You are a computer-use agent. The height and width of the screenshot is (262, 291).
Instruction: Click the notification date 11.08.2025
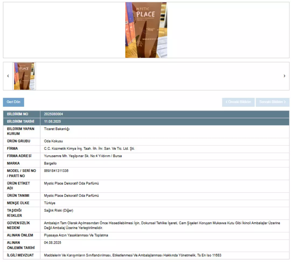[53, 121]
